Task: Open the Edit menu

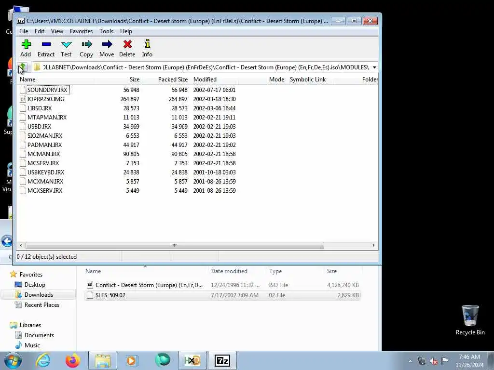Action: [x=40, y=31]
